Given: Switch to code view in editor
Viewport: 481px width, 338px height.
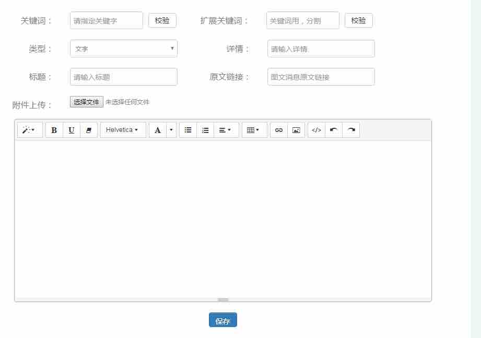Looking at the screenshot, I should [316, 130].
